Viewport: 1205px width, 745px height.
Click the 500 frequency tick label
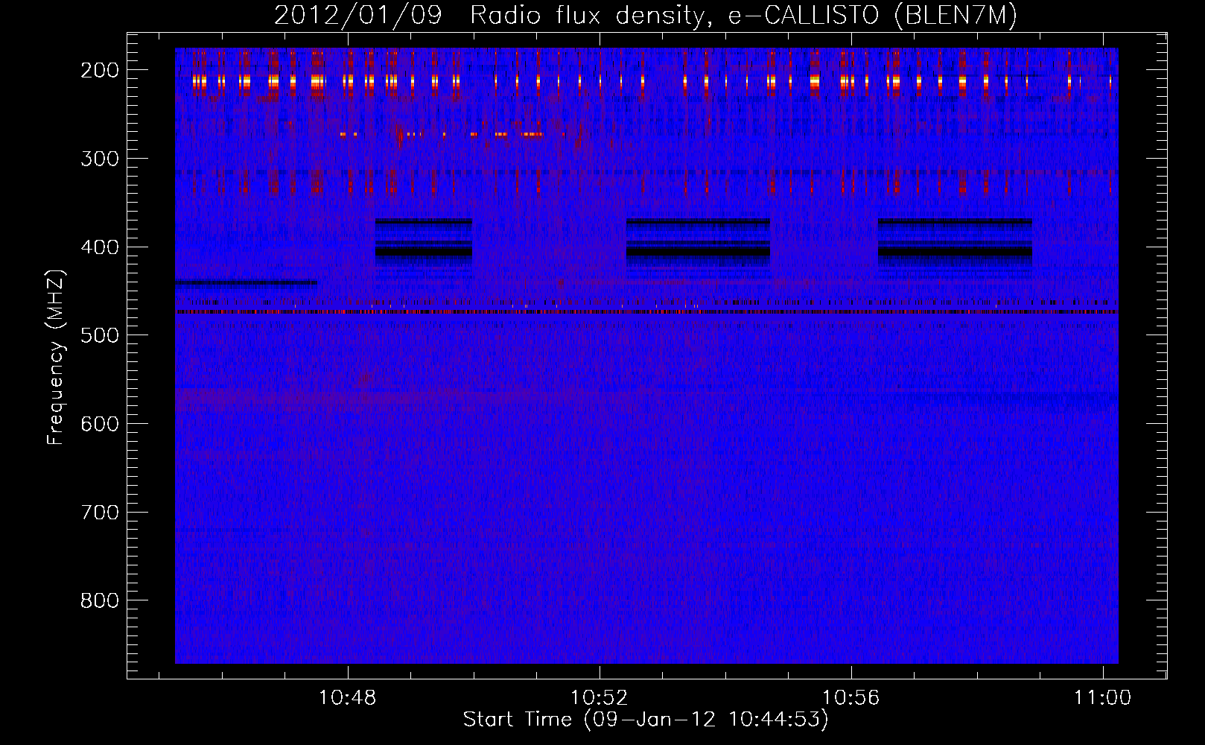(100, 335)
